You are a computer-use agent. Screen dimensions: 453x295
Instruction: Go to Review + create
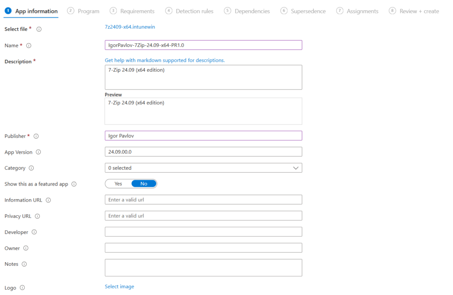[x=418, y=11]
